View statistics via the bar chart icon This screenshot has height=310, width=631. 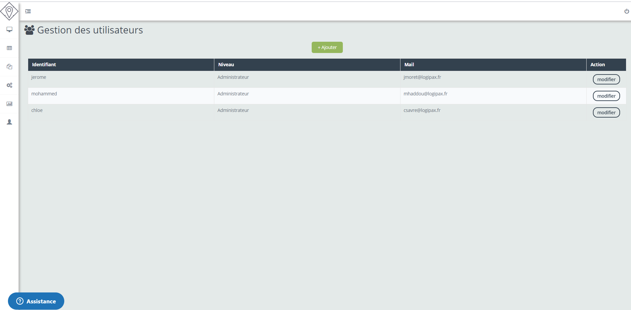pyautogui.click(x=9, y=104)
